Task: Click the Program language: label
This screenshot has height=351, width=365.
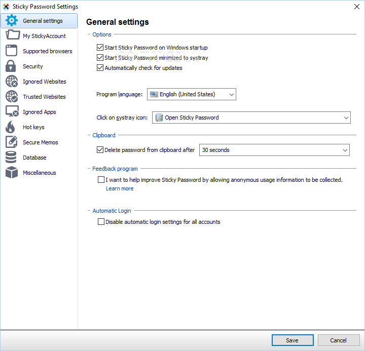Action: coord(120,94)
